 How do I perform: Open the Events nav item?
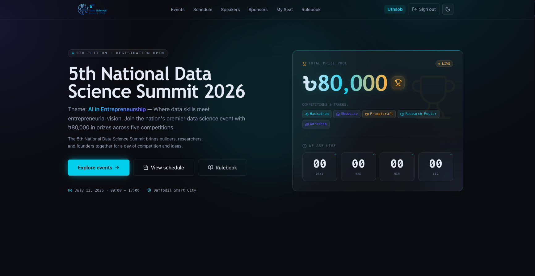178,10
